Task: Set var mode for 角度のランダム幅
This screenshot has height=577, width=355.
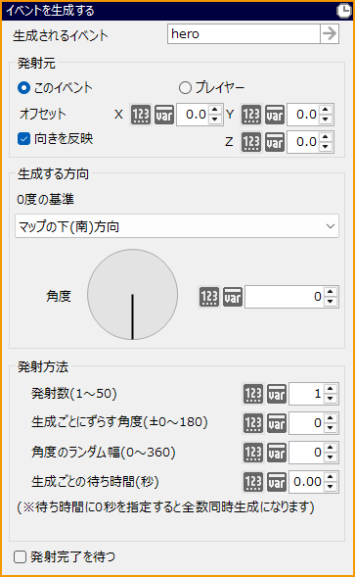Action: click(277, 453)
